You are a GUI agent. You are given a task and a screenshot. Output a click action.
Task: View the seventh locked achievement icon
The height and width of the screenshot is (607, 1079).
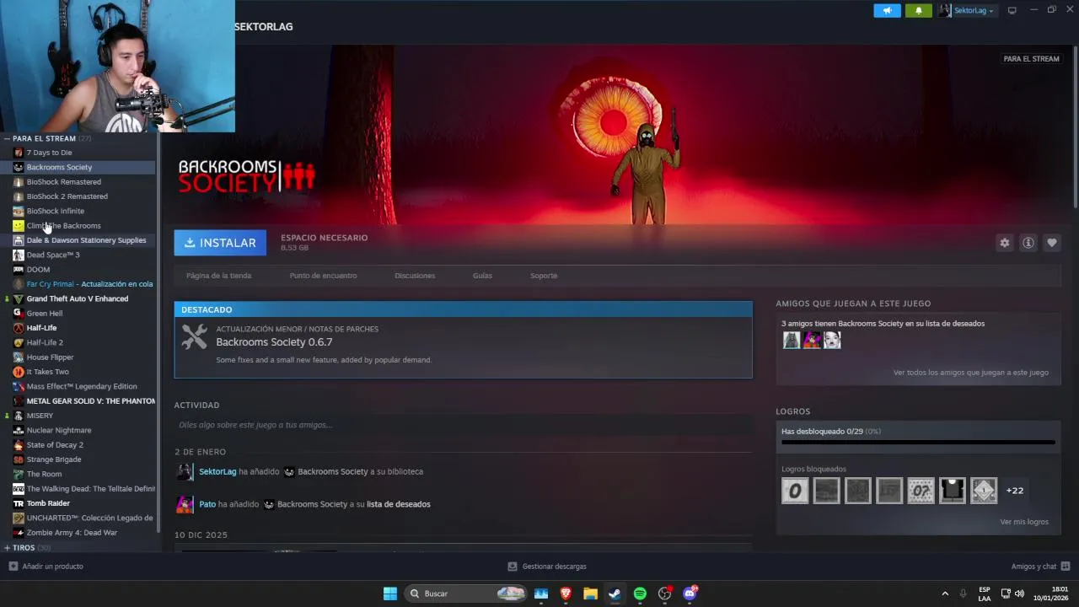984,491
